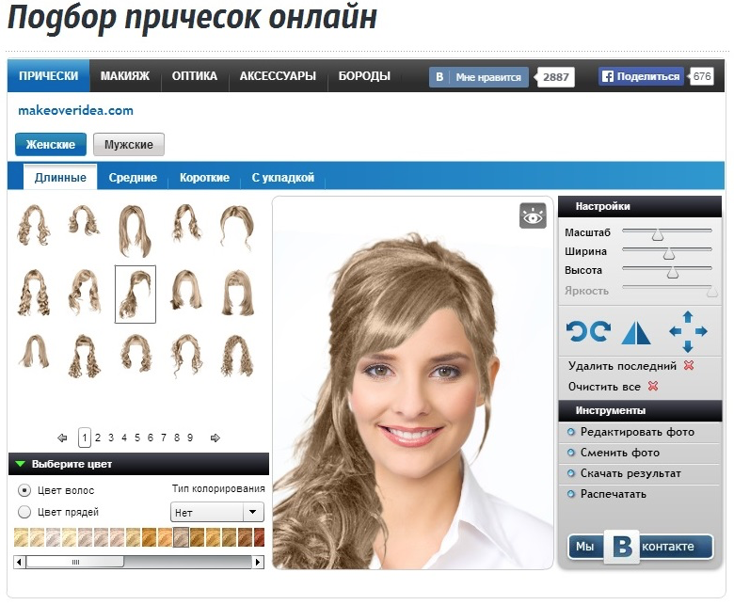Select the Цвет прядей radio button
This screenshot has height=605, width=734.
click(x=24, y=512)
